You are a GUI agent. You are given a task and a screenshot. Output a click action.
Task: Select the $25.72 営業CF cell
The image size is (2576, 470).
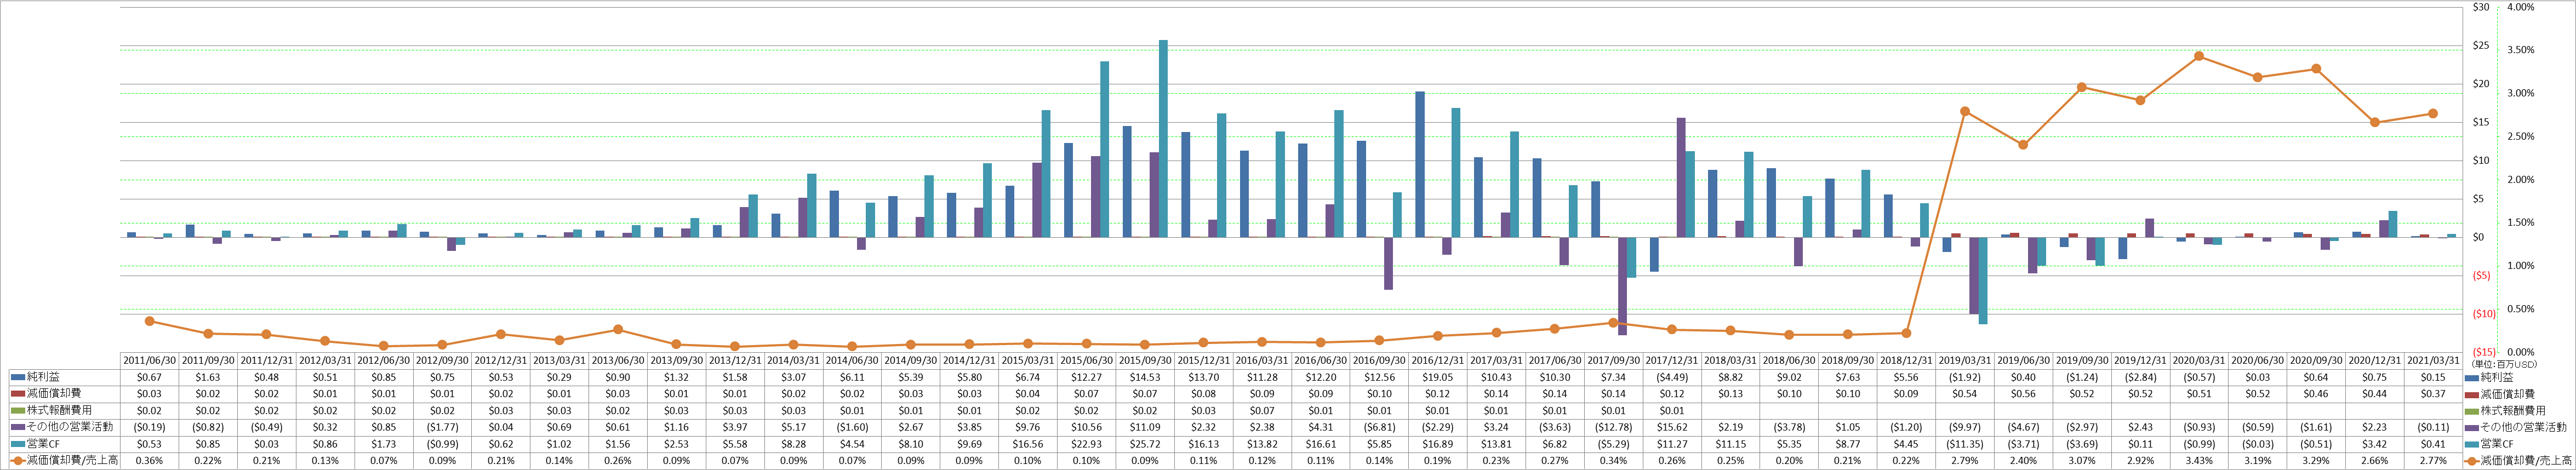pyautogui.click(x=1145, y=443)
